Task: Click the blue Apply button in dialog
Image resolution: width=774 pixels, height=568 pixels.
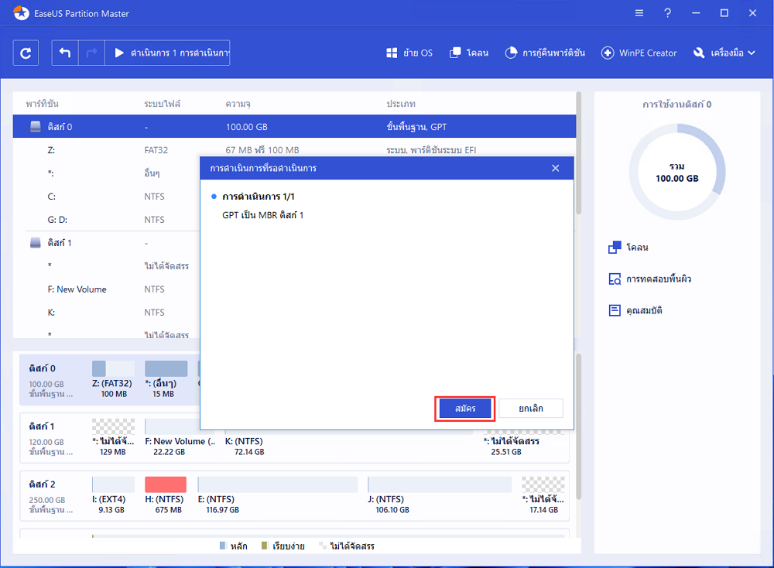Action: click(465, 409)
